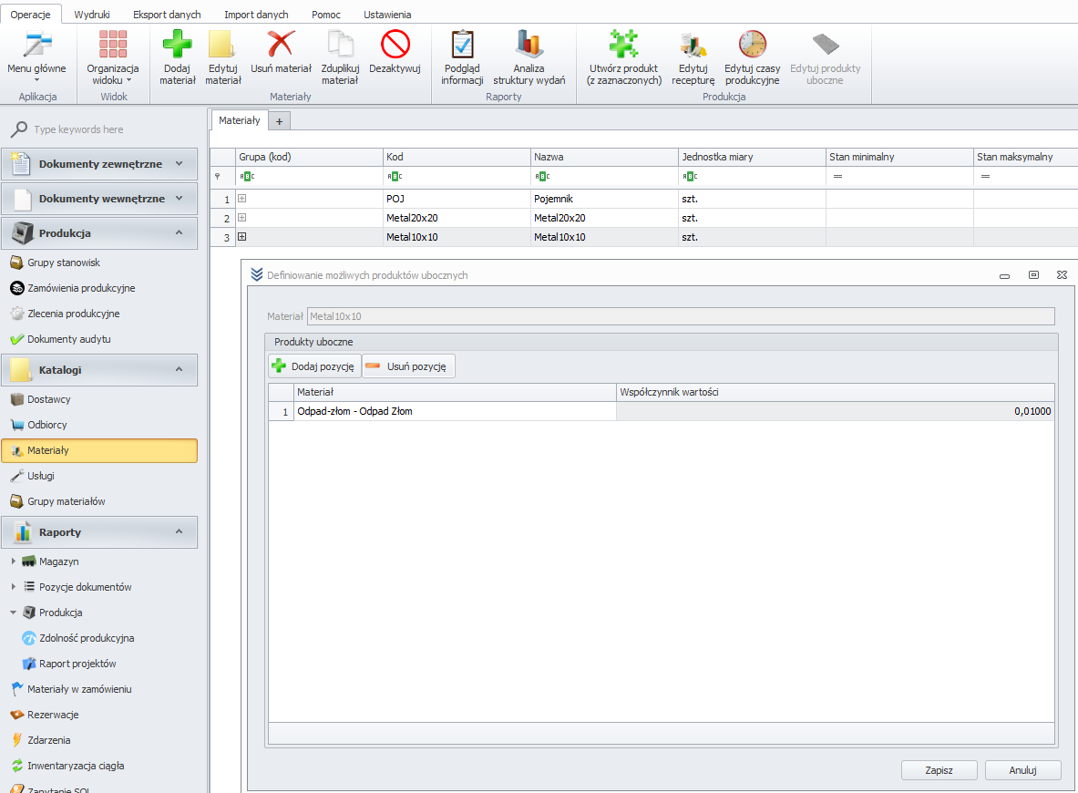The width and height of the screenshot is (1078, 793).
Task: Click Dodaj pozycję button
Action: [x=314, y=366]
